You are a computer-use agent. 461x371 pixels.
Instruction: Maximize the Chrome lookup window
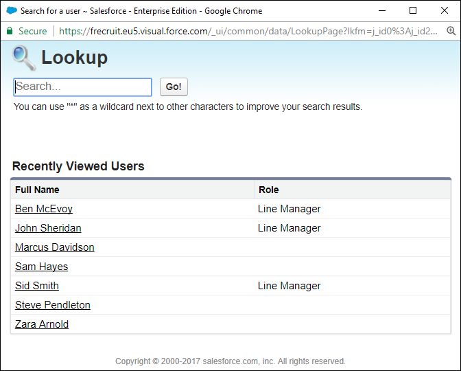pyautogui.click(x=412, y=11)
